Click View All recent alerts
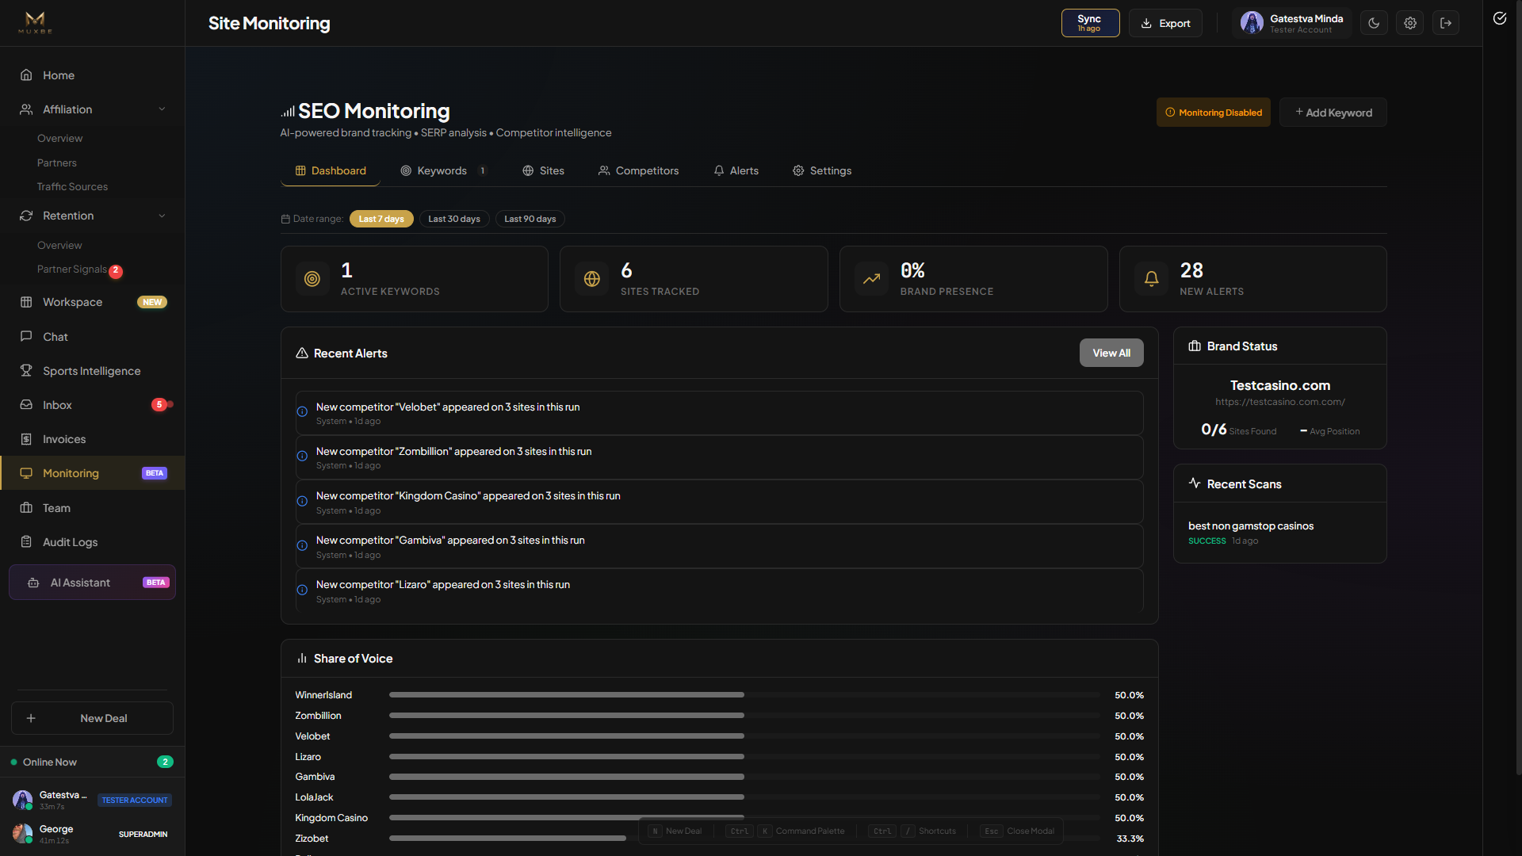 click(1111, 353)
